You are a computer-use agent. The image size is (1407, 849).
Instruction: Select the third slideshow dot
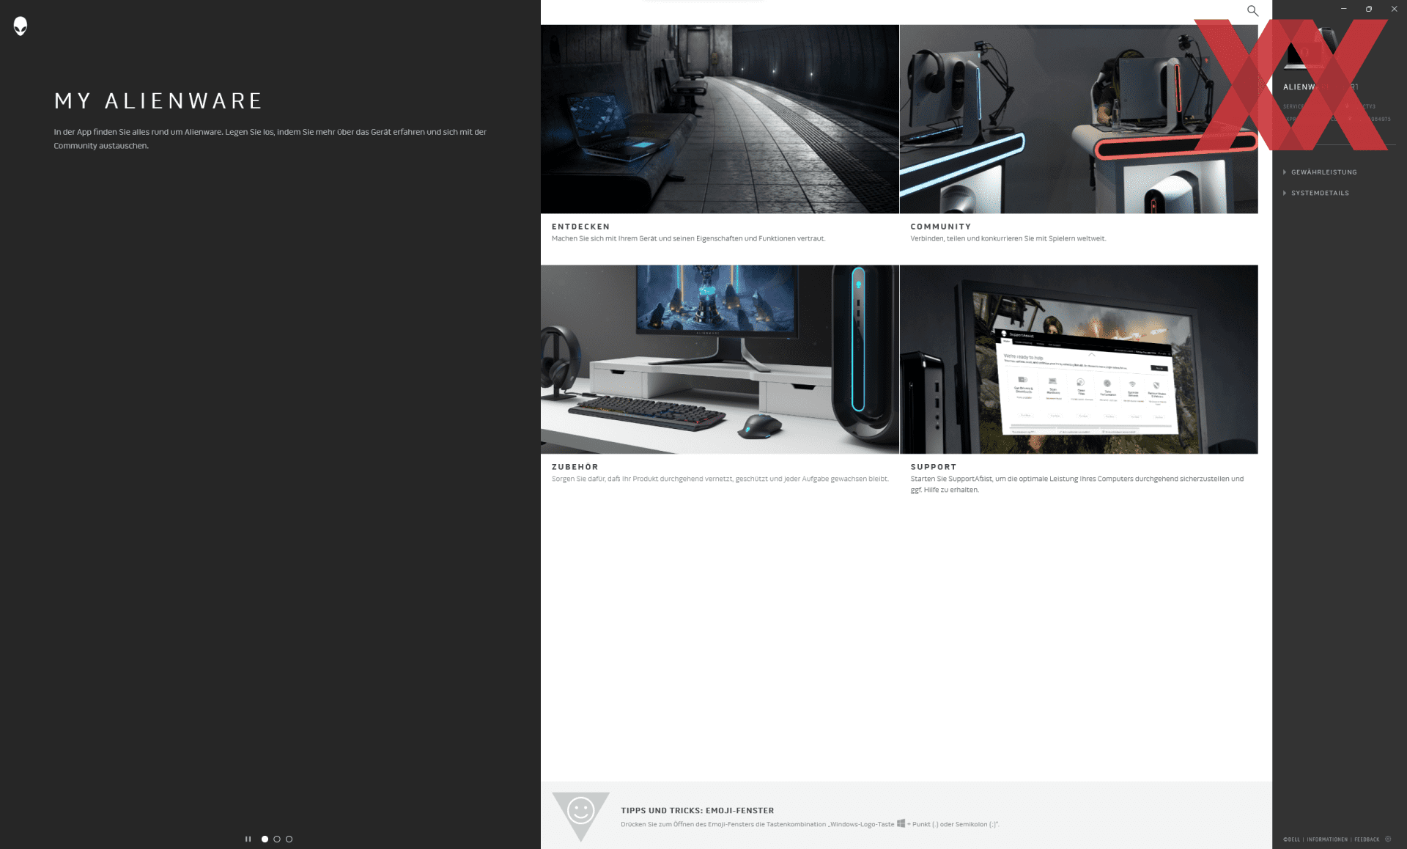tap(289, 839)
